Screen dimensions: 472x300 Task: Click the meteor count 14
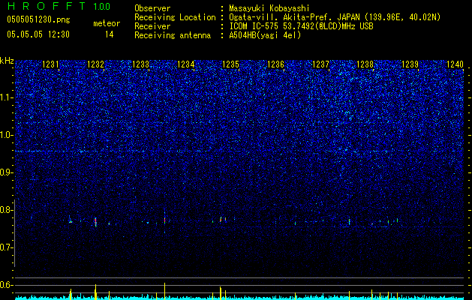tap(109, 34)
